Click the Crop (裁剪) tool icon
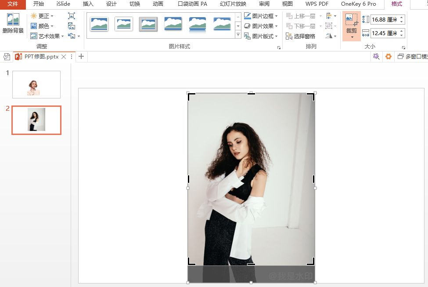Image resolution: width=428 pixels, height=287 pixels. pos(352,20)
